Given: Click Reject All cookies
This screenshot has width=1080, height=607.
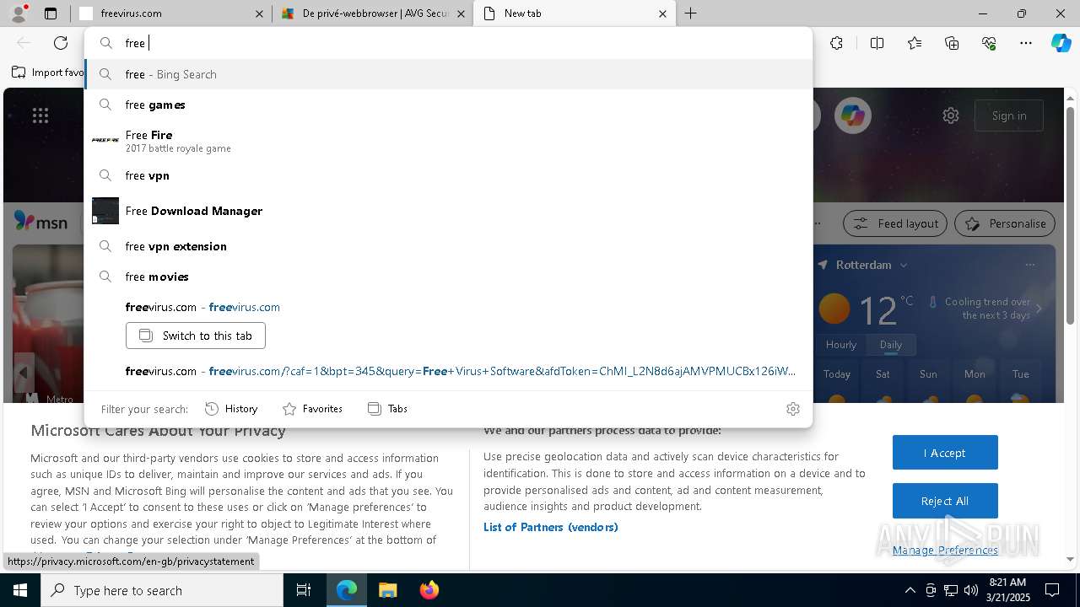Looking at the screenshot, I should [945, 501].
